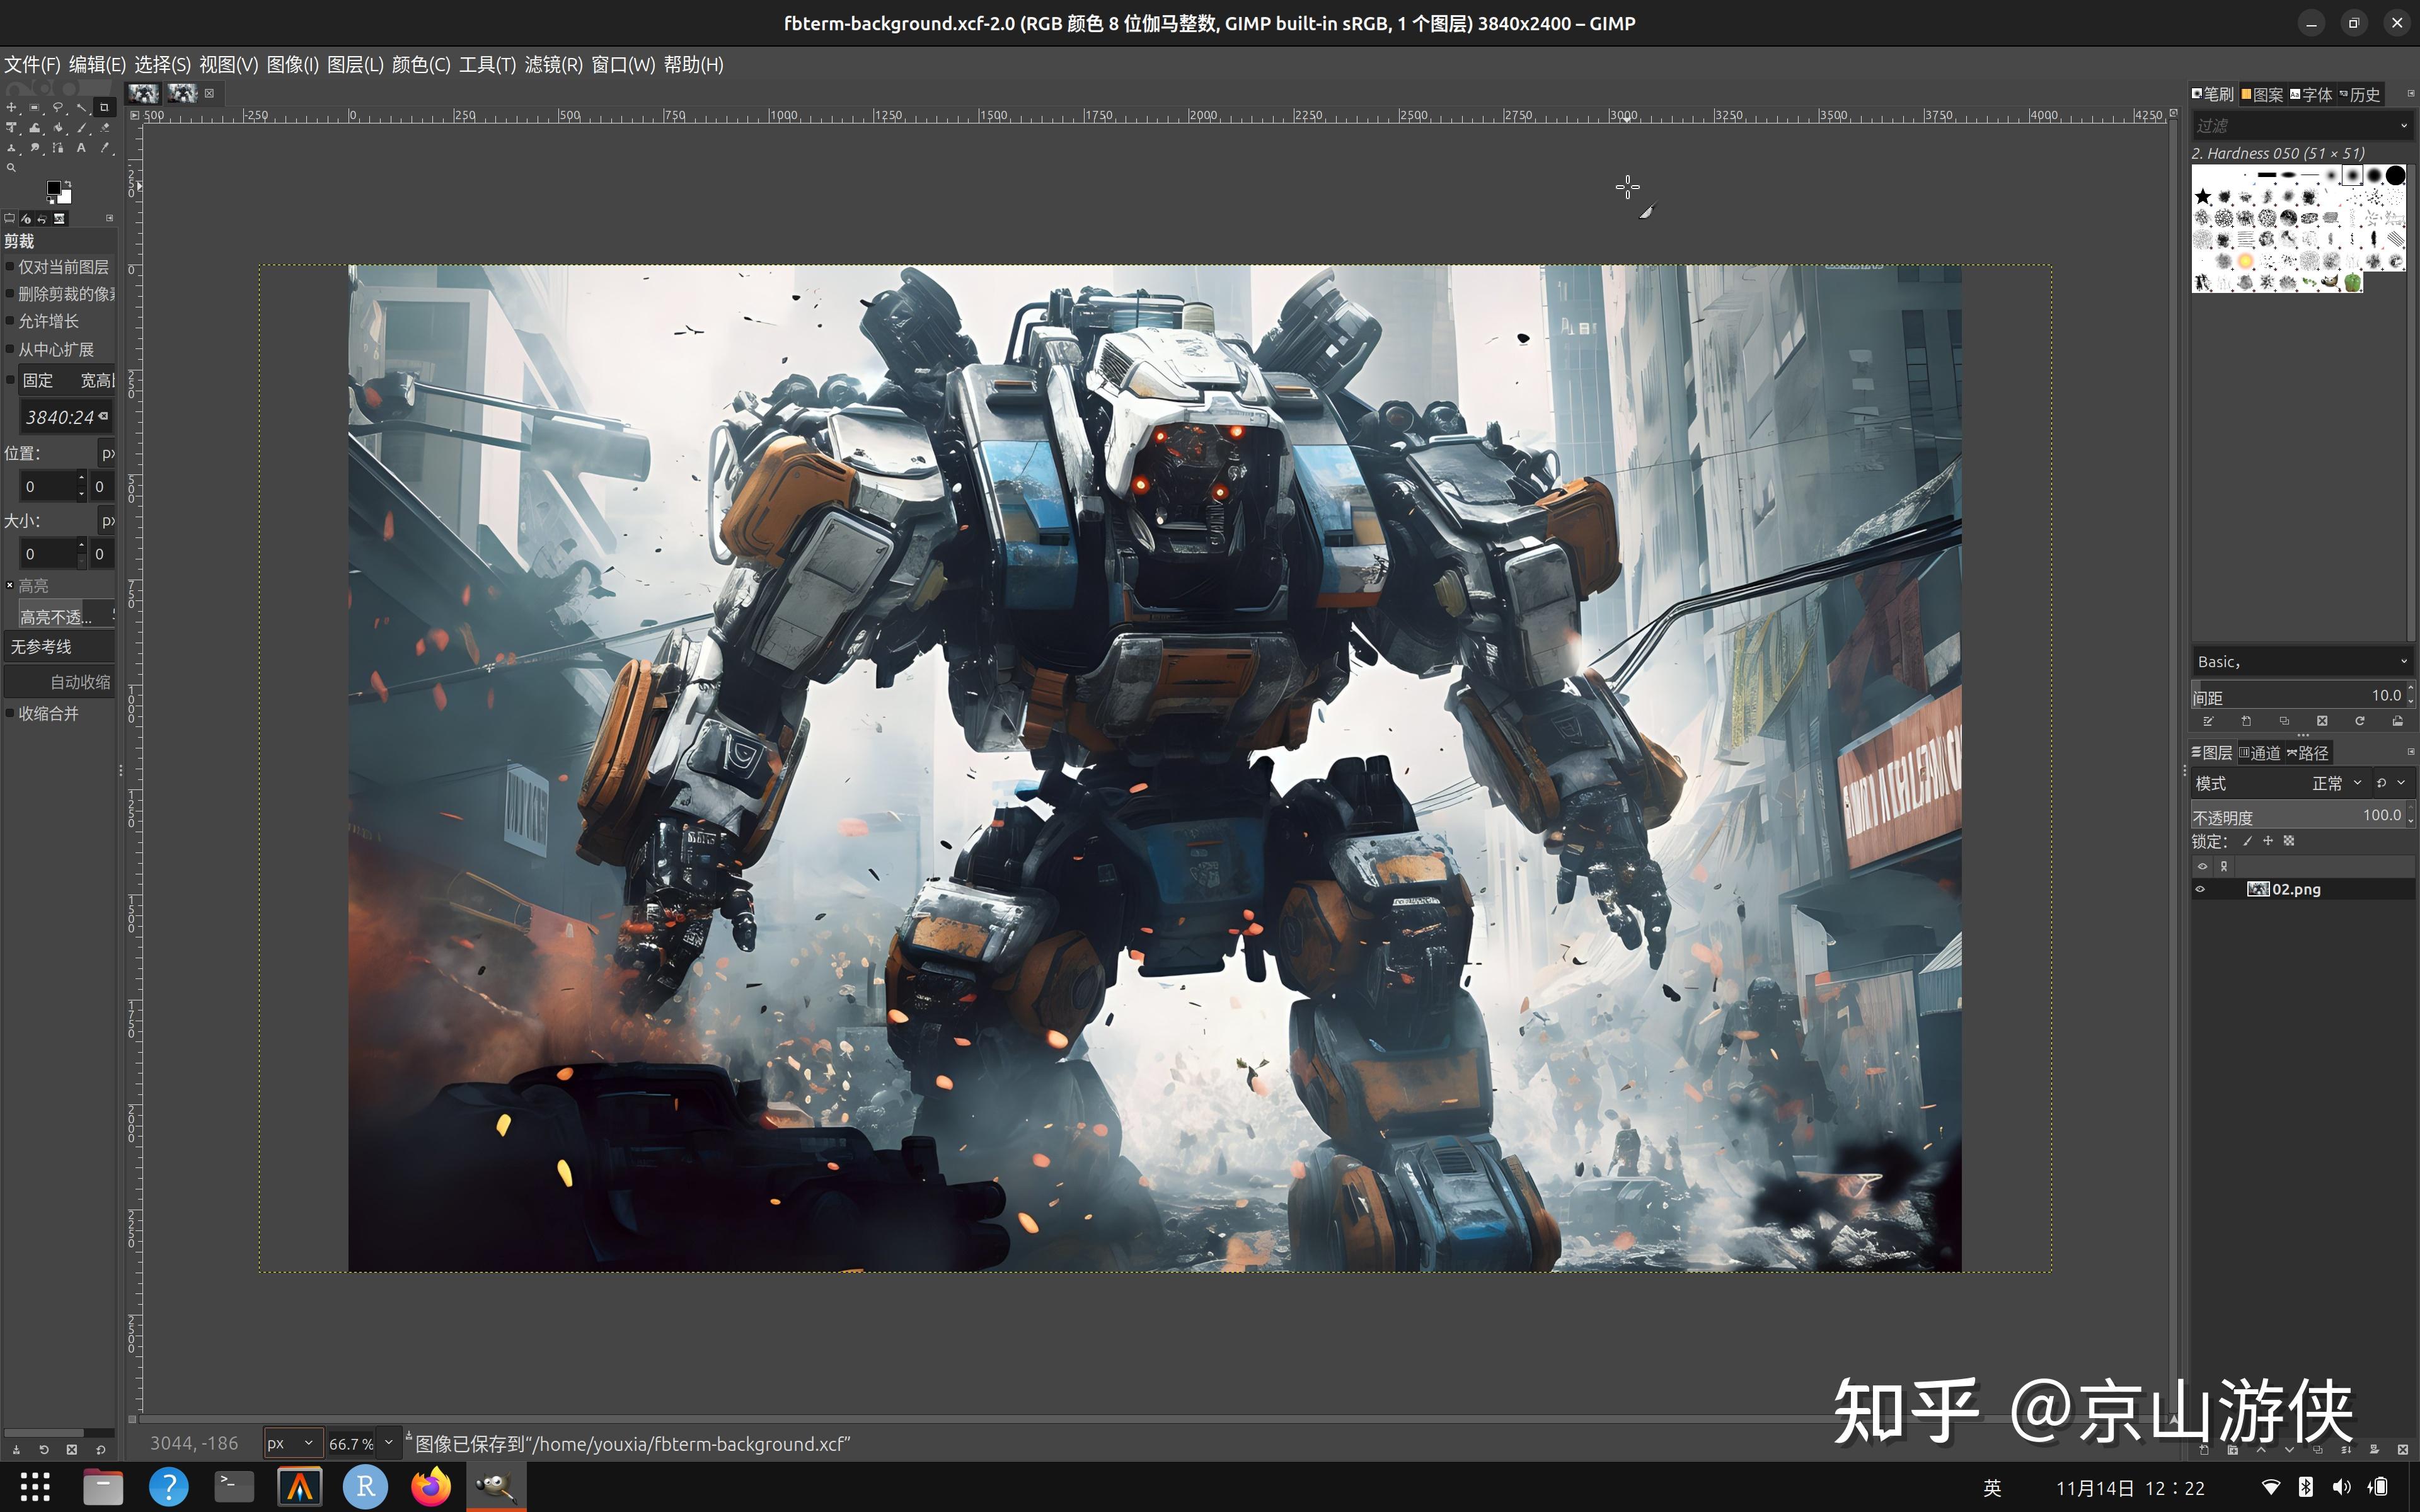The image size is (2420, 1512).
Task: Click the refresh brushes icon
Action: 2360,721
